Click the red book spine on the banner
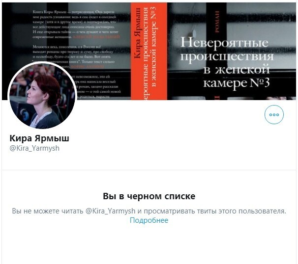The height and width of the screenshot is (264, 298). coord(149,51)
